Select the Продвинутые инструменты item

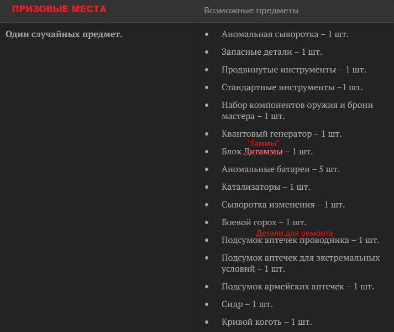(x=293, y=70)
